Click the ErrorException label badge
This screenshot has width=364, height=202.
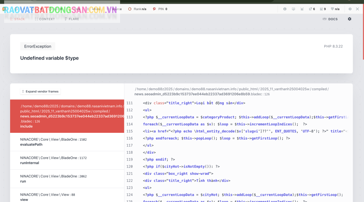(38, 46)
